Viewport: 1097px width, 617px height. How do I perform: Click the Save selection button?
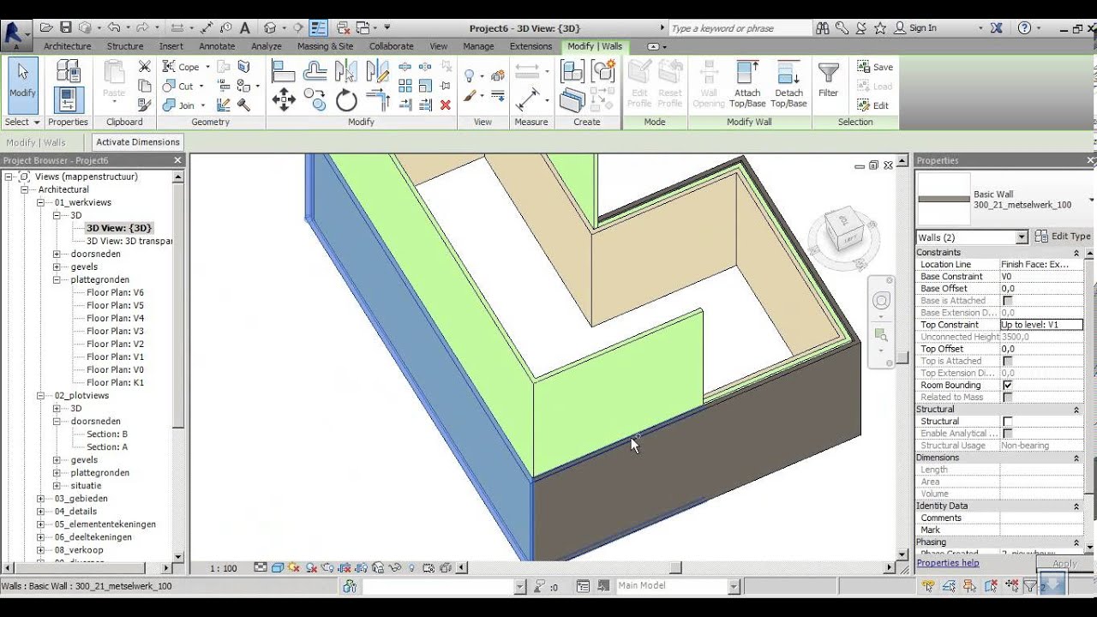(875, 67)
